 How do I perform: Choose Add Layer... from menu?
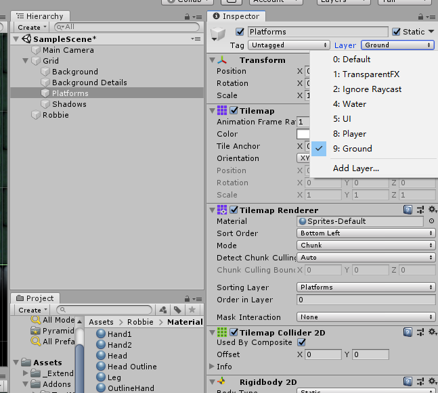tap(374, 168)
